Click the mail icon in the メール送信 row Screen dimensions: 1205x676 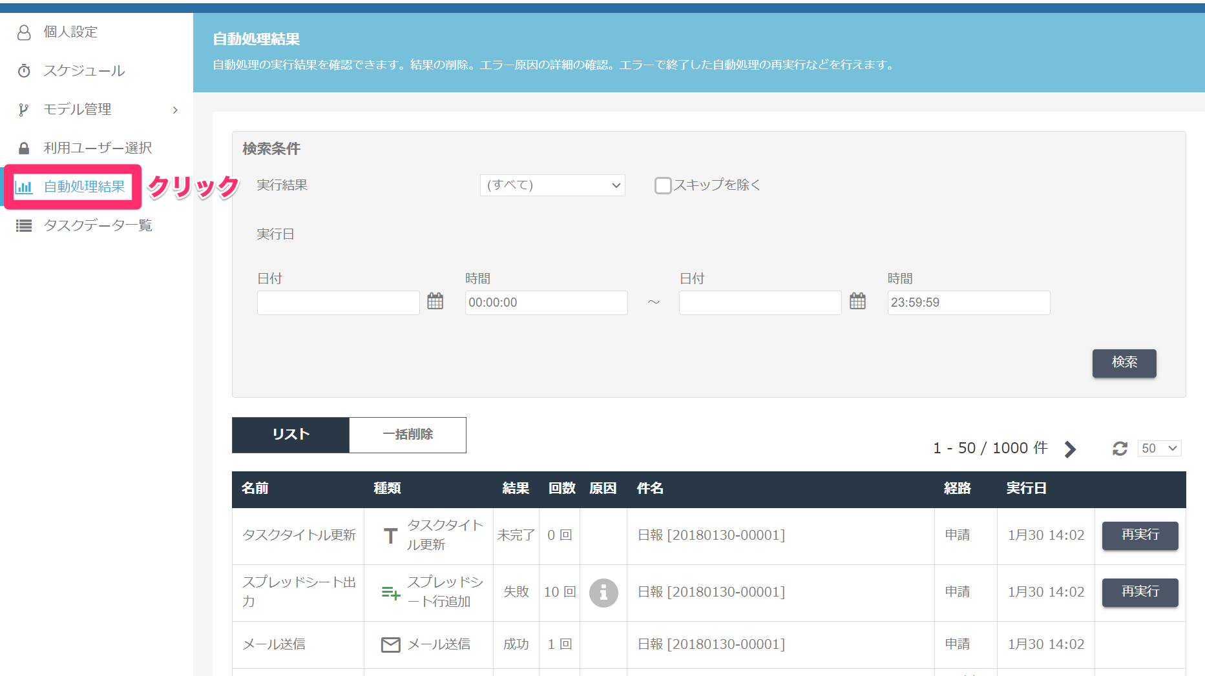coord(390,644)
